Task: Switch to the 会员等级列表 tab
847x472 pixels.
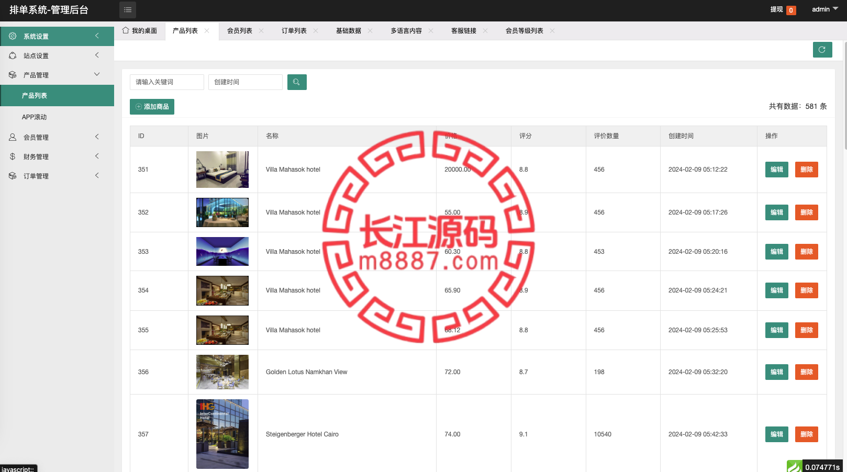Action: pos(525,31)
